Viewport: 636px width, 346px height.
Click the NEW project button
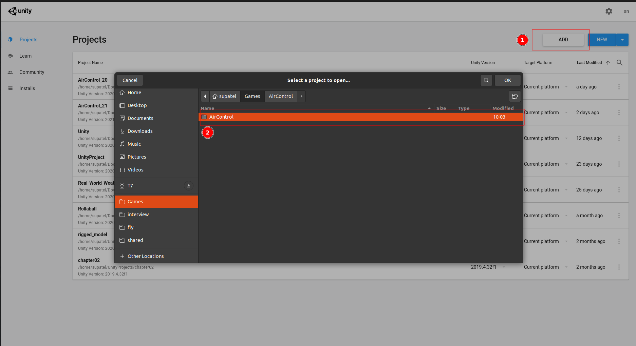click(602, 40)
